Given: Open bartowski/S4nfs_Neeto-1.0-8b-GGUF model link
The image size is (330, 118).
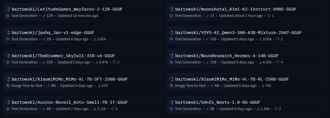Looking at the screenshot, I should click(218, 103).
